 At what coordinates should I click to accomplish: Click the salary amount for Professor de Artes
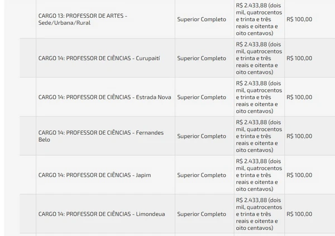point(259,20)
